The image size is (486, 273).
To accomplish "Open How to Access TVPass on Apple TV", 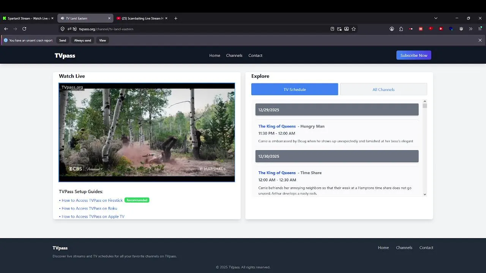I will tap(93, 217).
